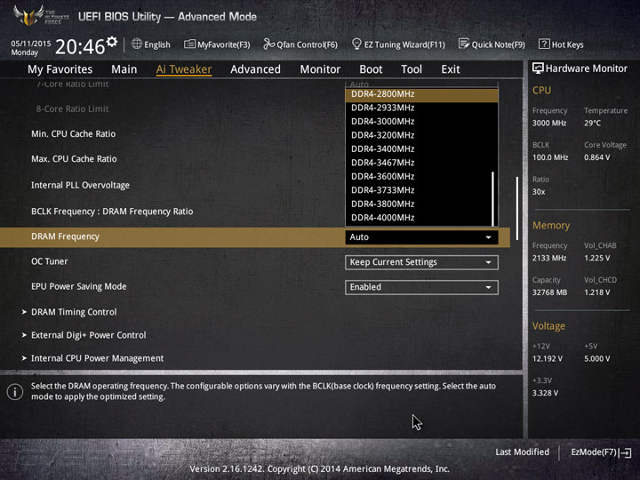640x480 pixels.
Task: Click the TUF logo emblem
Action: click(28, 15)
